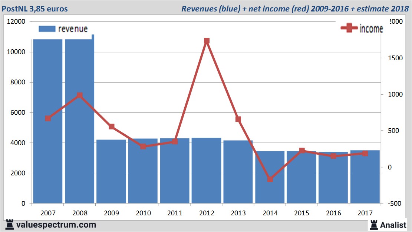
Task: Open the valuespectrum.com link text
Action: click(x=56, y=225)
